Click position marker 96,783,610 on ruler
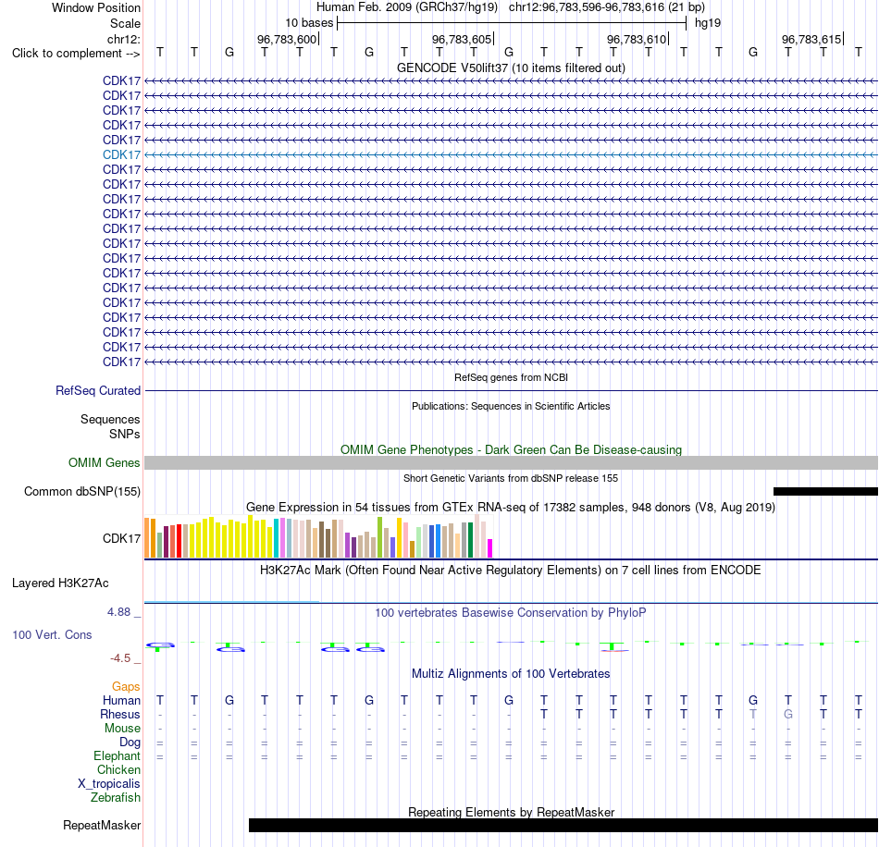 (638, 39)
